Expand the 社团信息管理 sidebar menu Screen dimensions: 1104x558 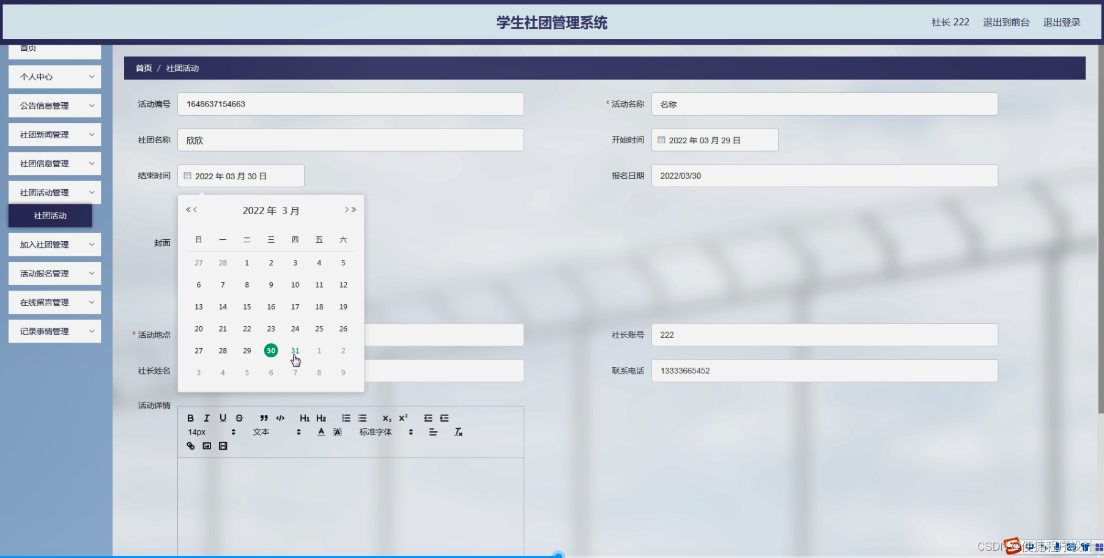54,163
